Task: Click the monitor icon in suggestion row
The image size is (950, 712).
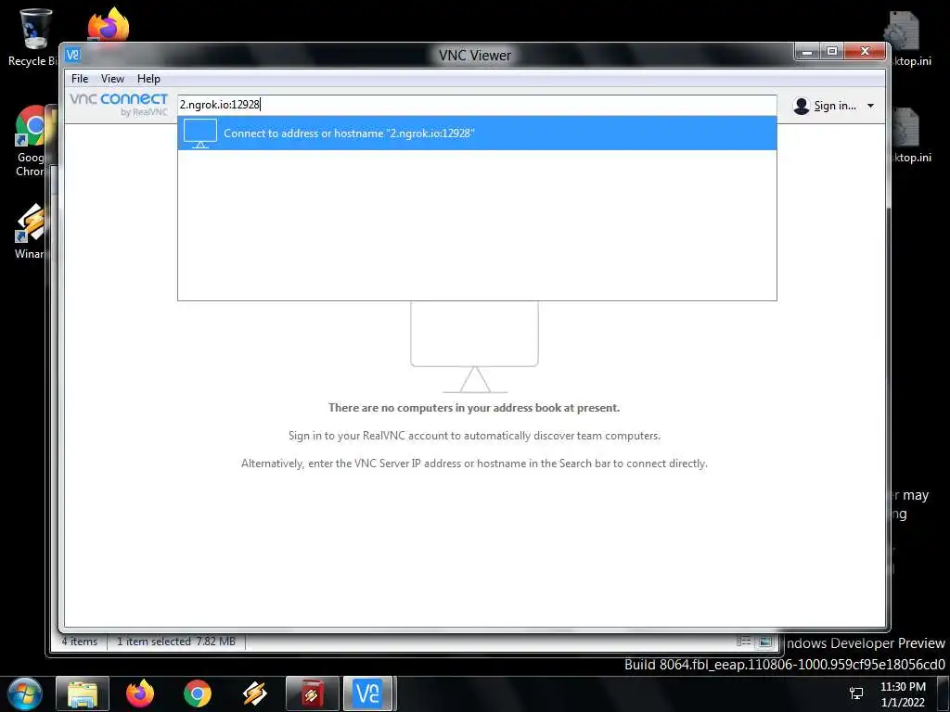Action: [x=200, y=133]
